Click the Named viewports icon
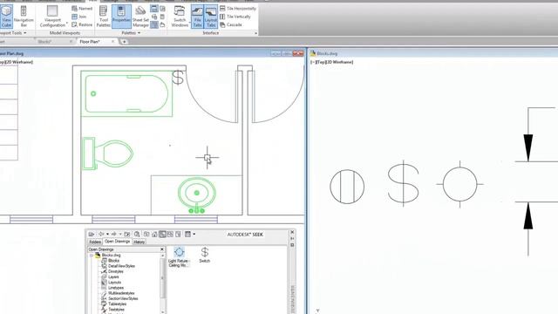558x314 pixels. coord(74,8)
